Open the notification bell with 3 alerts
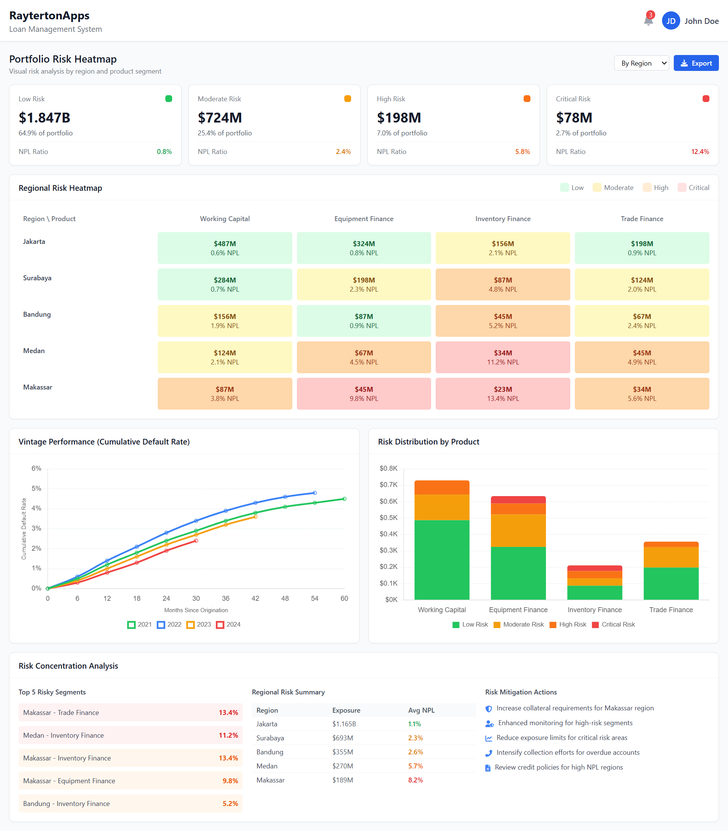This screenshot has height=831, width=728. [x=648, y=20]
